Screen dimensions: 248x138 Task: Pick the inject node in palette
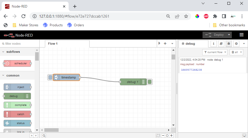click(x=17, y=87)
